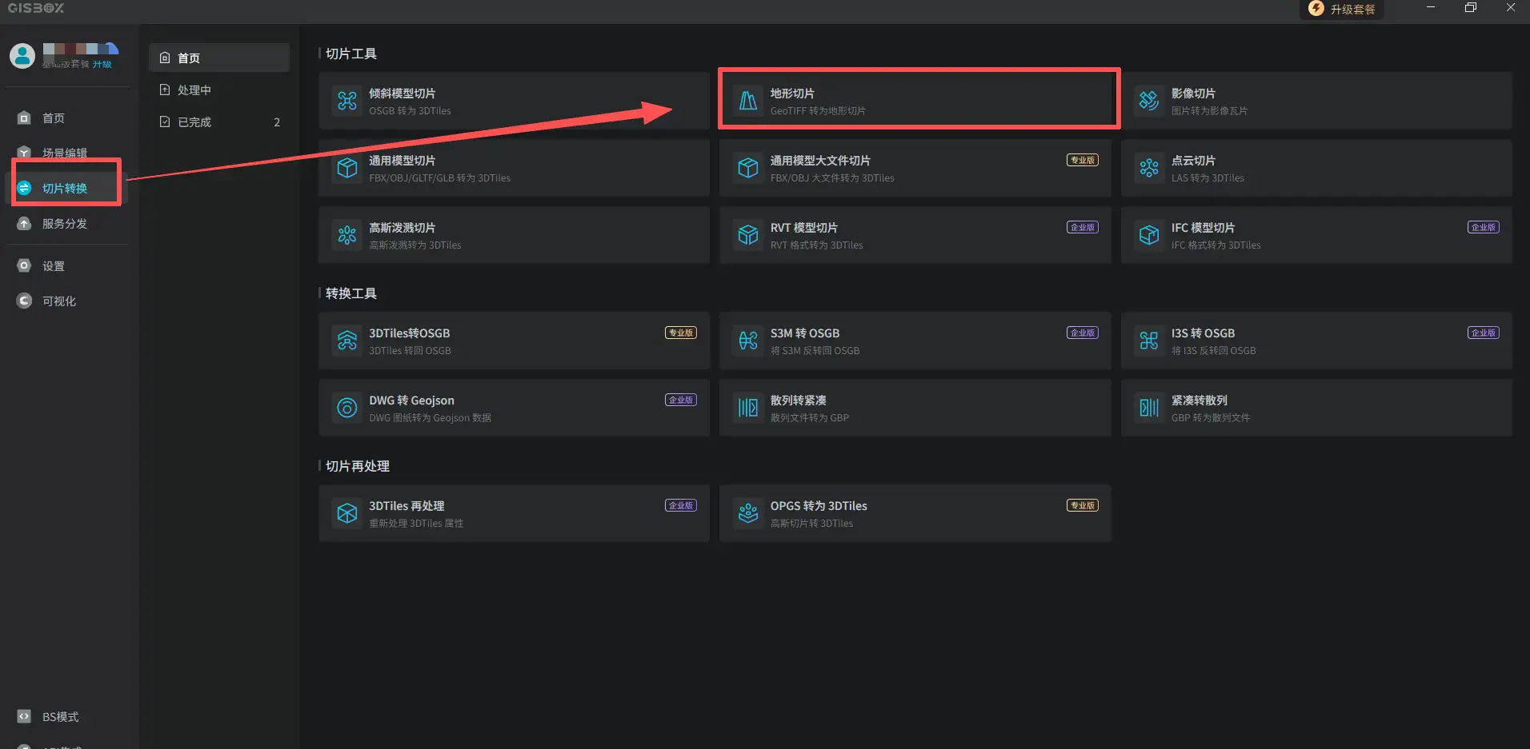Open the 通用模型切片 card
The image size is (1530, 749).
click(x=514, y=168)
